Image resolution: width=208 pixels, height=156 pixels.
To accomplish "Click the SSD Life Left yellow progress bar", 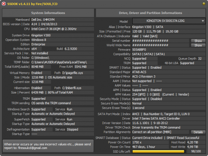I will (158, 151).
